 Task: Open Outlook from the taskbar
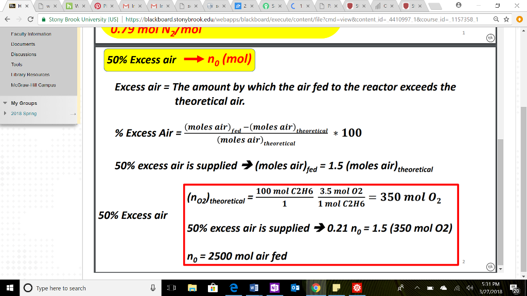click(x=295, y=288)
